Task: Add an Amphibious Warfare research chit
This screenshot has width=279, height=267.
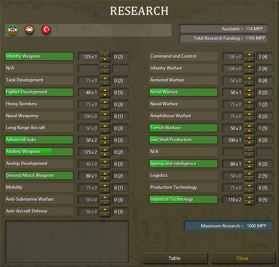Action: pos(249,114)
